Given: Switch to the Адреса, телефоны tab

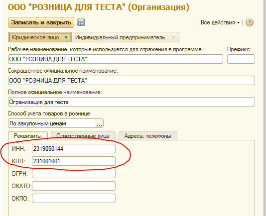Looking at the screenshot, I should click(x=148, y=136).
